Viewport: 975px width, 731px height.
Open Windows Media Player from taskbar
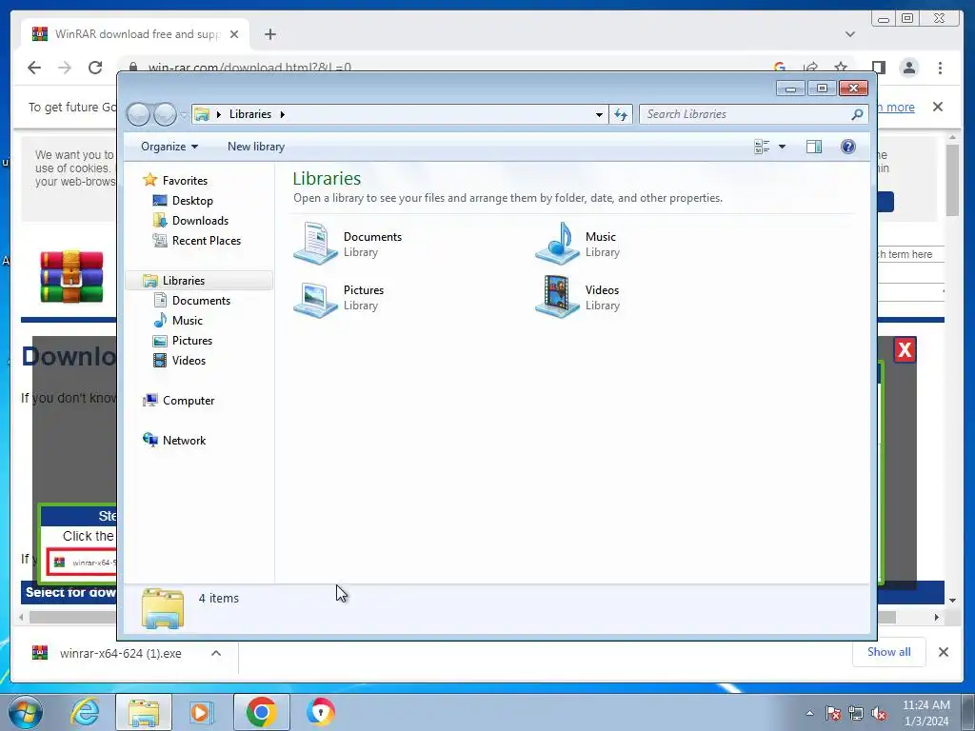point(201,712)
